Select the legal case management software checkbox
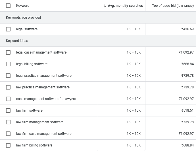This screenshot has width=196, height=151. pyautogui.click(x=8, y=52)
